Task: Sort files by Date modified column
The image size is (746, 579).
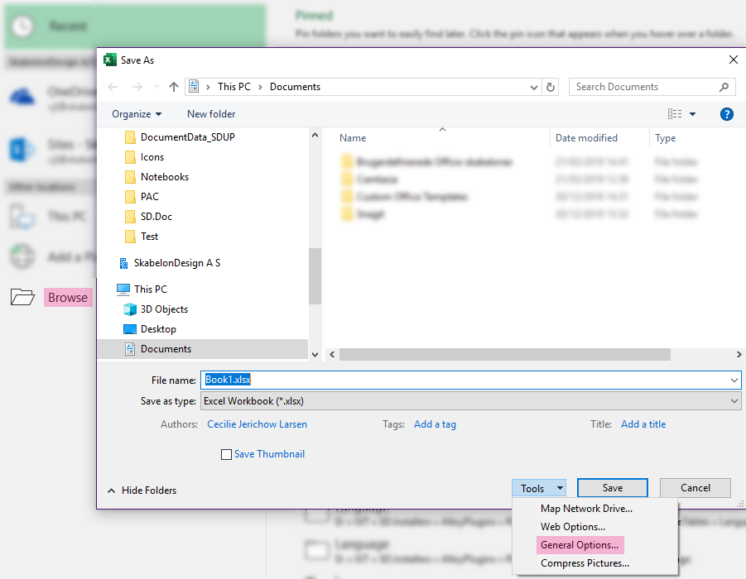Action: 587,138
